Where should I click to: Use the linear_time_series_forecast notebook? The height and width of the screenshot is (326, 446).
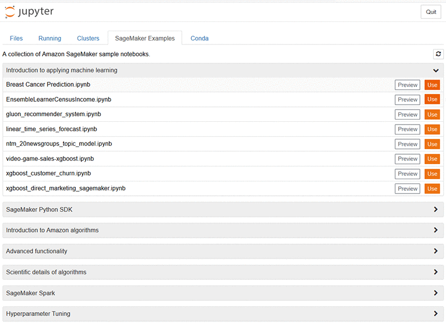tap(432, 129)
